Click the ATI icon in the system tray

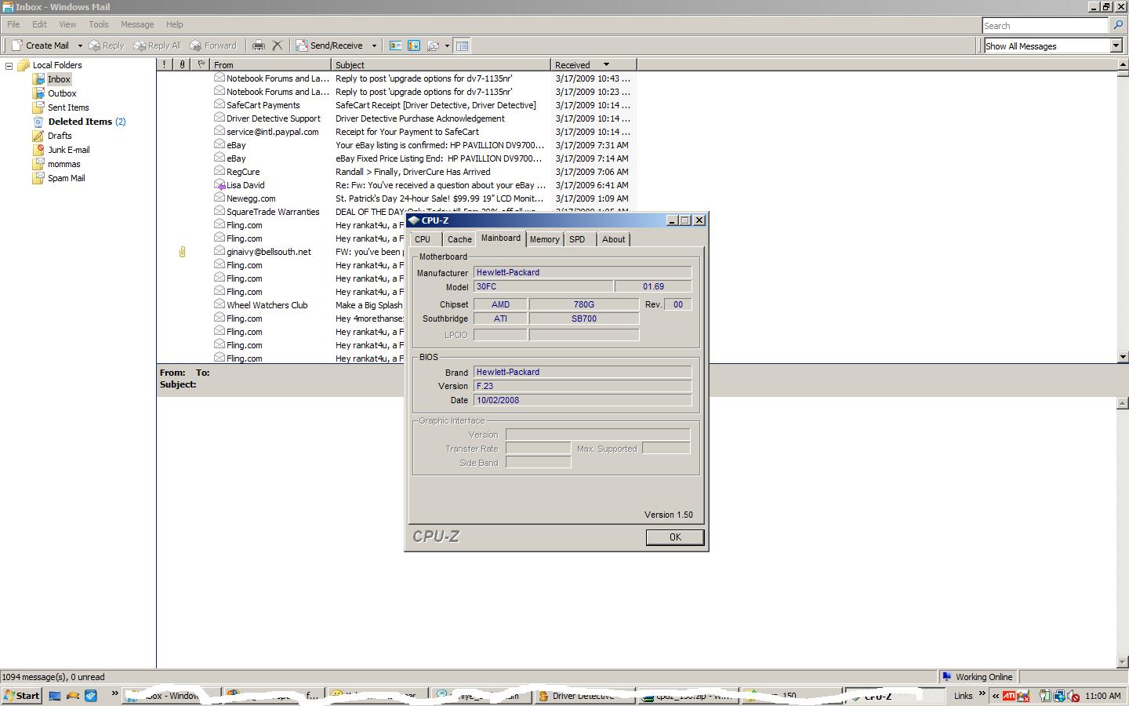coord(1008,696)
